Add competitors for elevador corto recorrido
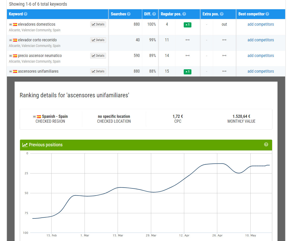 click(261, 40)
